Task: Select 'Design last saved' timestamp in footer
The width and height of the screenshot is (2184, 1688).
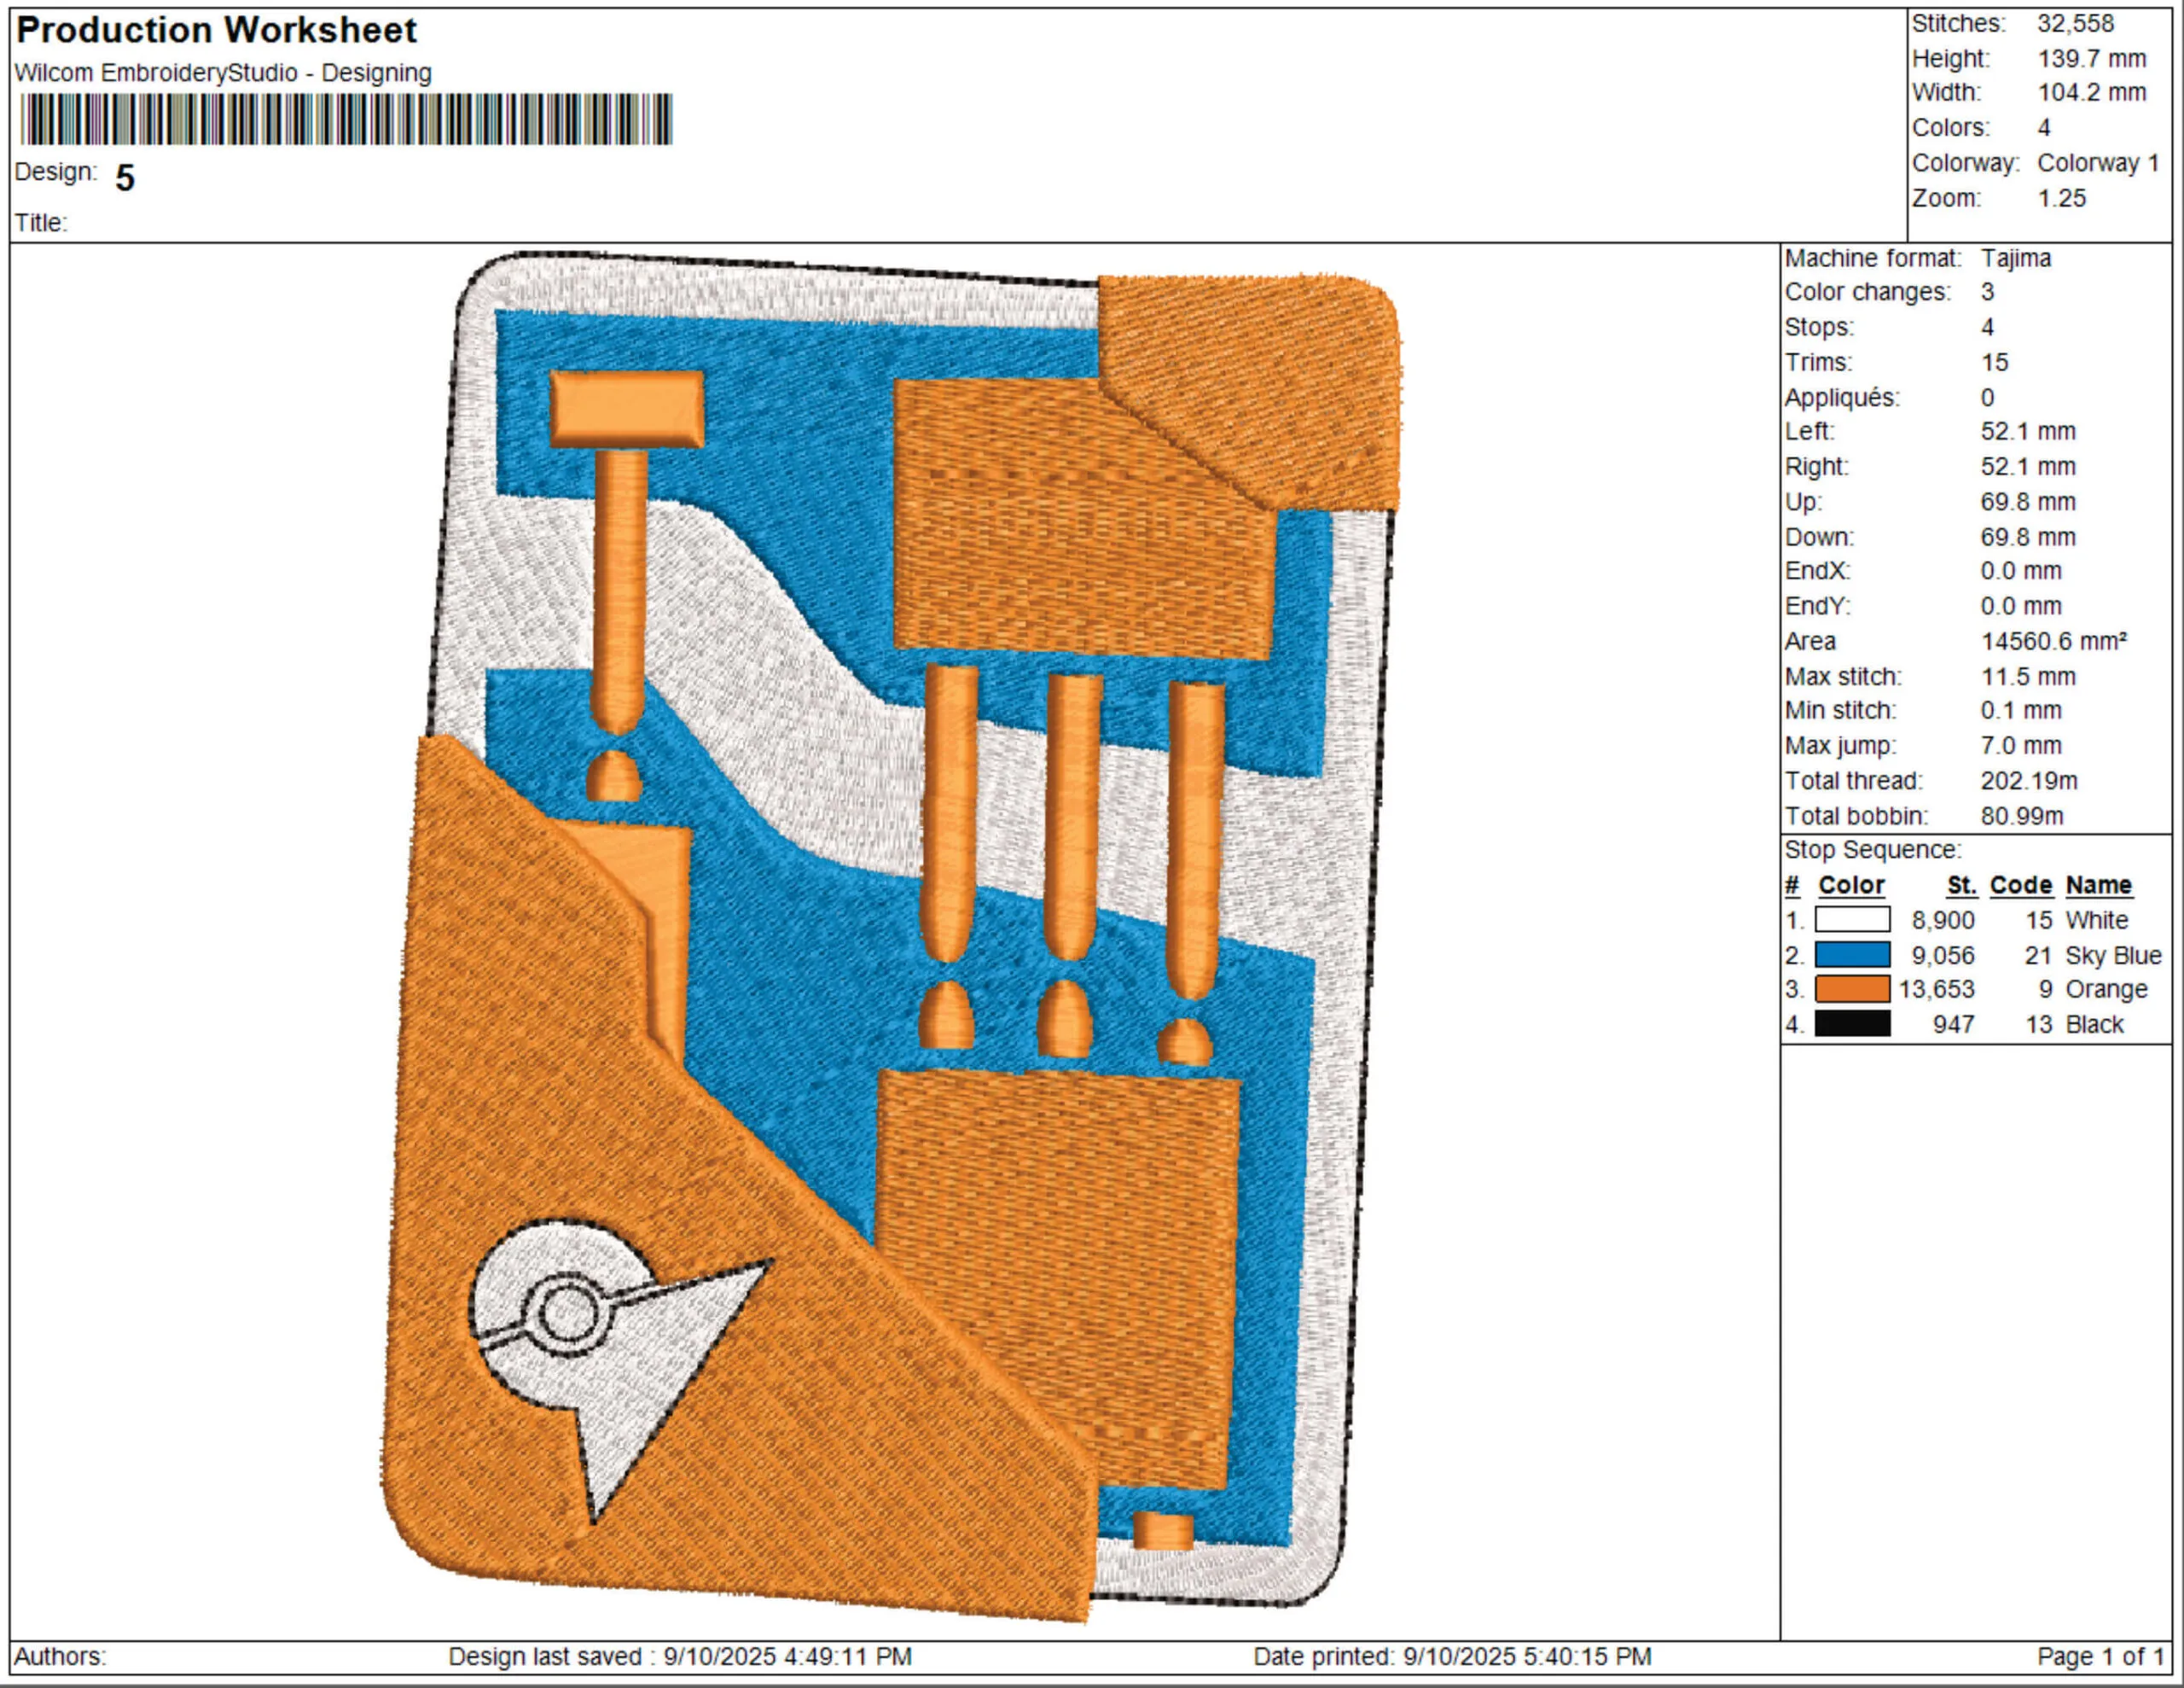Action: [x=680, y=1656]
